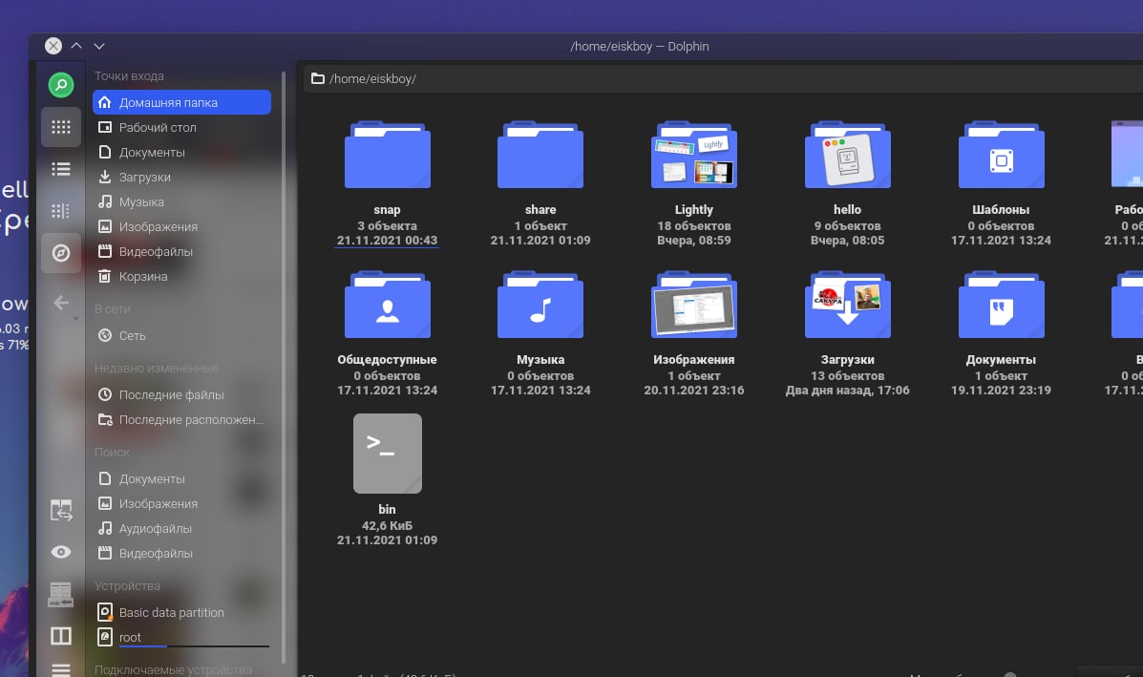Open root device in Places

coord(181,637)
